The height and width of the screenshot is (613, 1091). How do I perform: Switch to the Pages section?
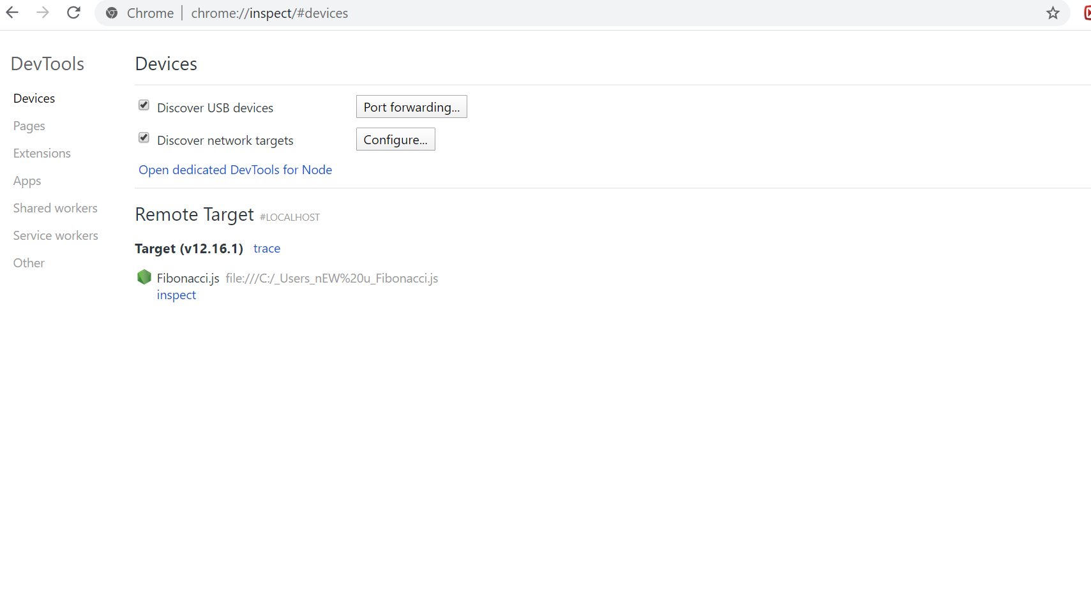pos(29,126)
